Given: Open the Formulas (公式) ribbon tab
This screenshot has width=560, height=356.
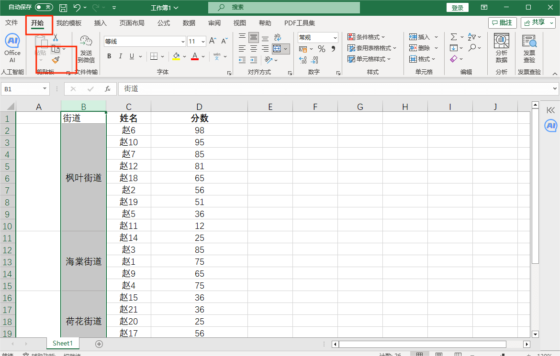Looking at the screenshot, I should pos(164,23).
